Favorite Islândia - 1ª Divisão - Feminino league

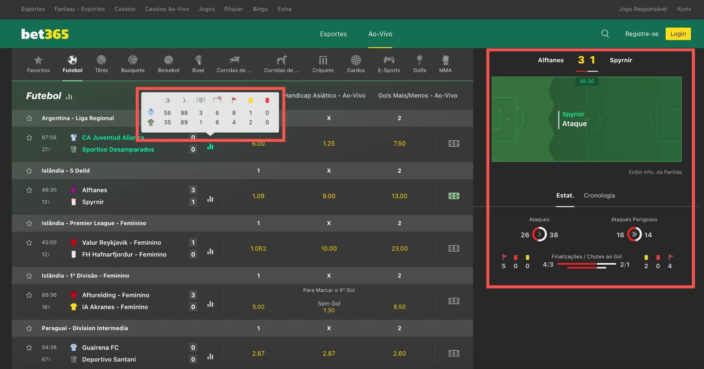point(29,276)
